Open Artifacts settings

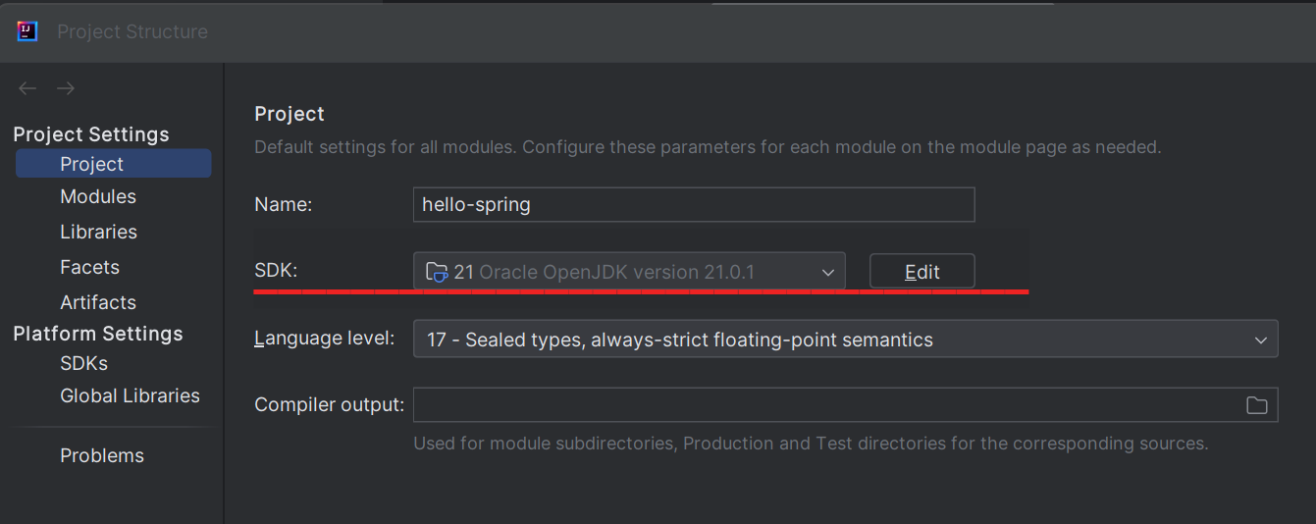(x=98, y=302)
